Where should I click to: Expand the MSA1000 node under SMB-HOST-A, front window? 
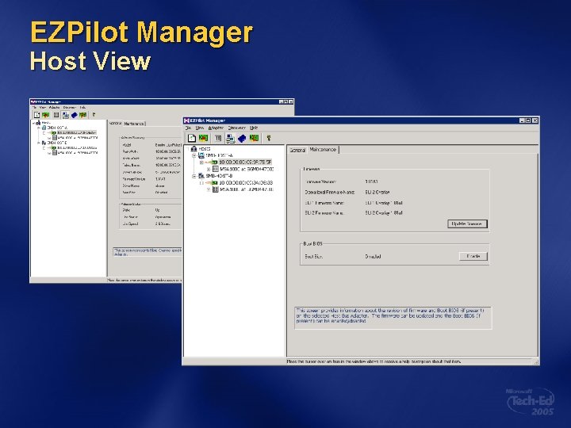(x=209, y=170)
